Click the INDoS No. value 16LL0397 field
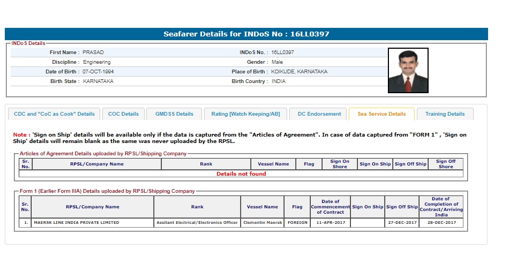This screenshot has height=271, width=517. 282,52
